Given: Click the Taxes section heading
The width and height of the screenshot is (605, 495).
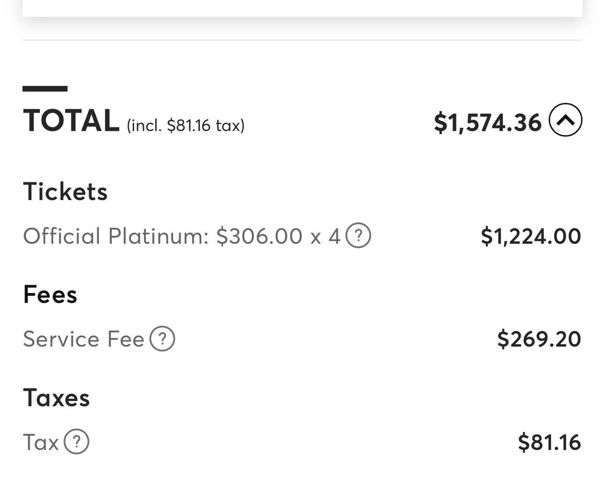Looking at the screenshot, I should pyautogui.click(x=57, y=398).
